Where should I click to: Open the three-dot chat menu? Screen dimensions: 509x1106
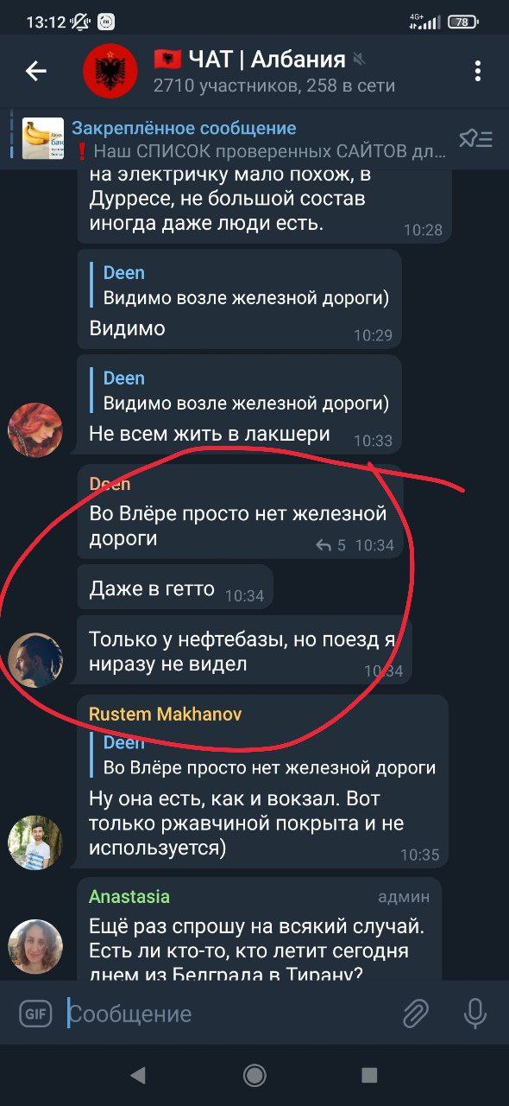coord(477,71)
